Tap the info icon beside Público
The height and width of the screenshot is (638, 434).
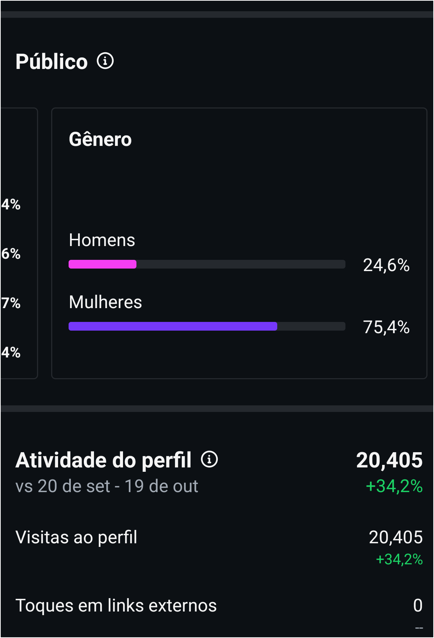(x=105, y=61)
